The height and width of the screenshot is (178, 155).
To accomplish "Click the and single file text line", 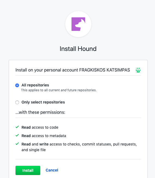I will pos(34,150).
